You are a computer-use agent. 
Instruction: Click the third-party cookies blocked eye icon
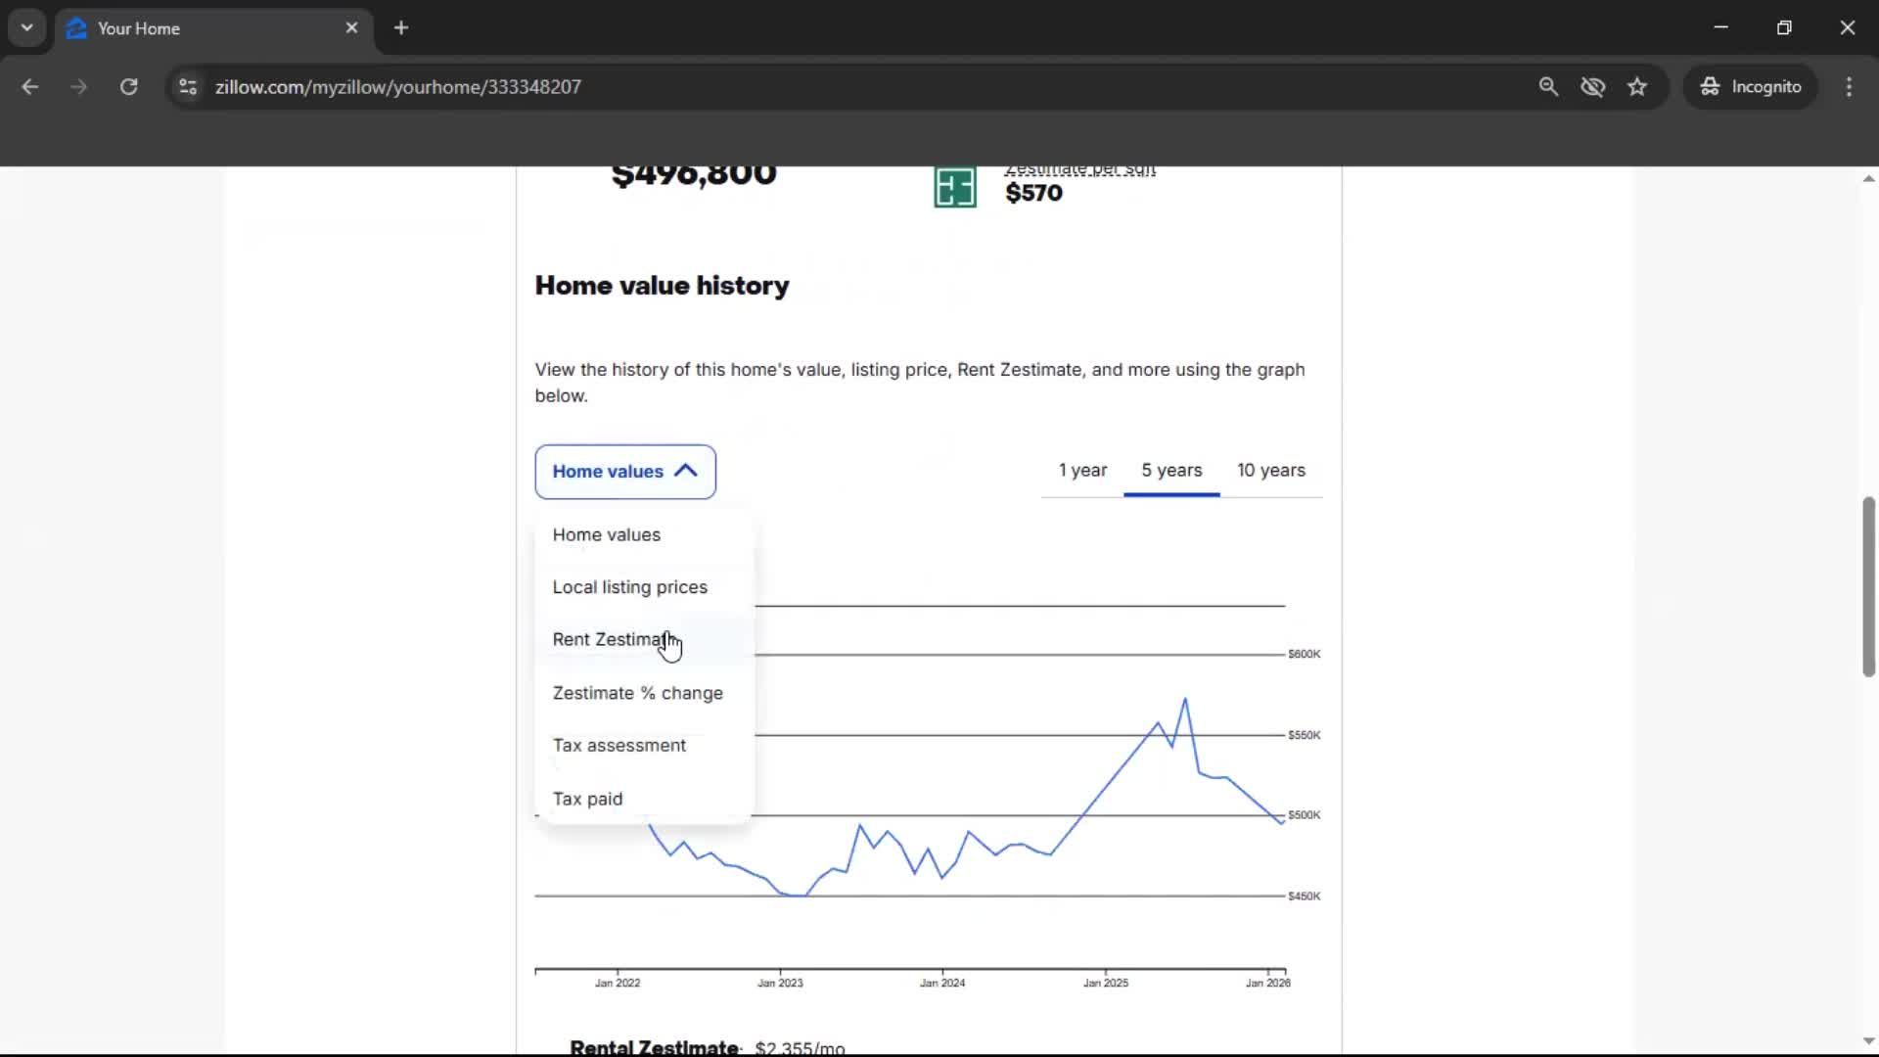tap(1592, 87)
